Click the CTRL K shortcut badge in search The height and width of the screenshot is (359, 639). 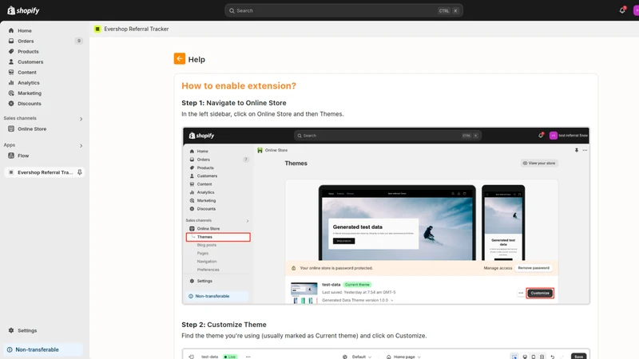[x=449, y=10]
